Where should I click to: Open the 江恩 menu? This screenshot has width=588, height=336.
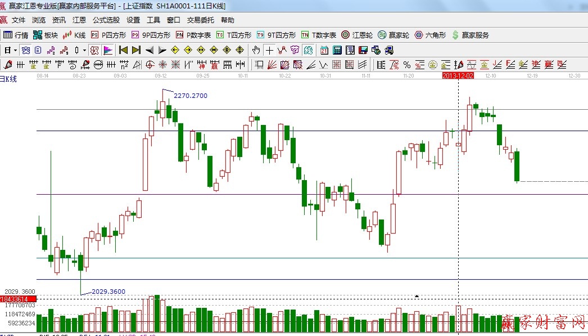pyautogui.click(x=79, y=20)
